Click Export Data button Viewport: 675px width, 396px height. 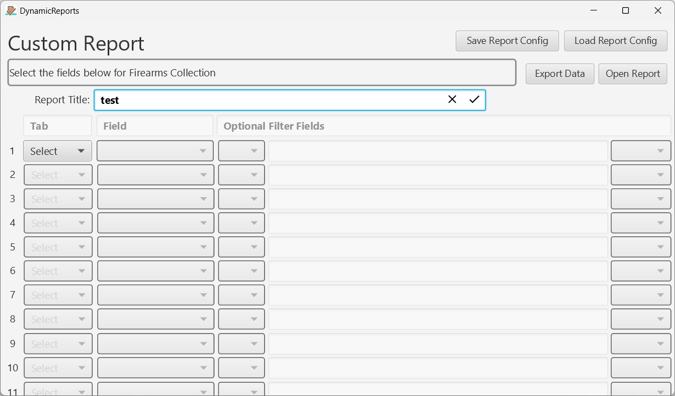point(560,74)
